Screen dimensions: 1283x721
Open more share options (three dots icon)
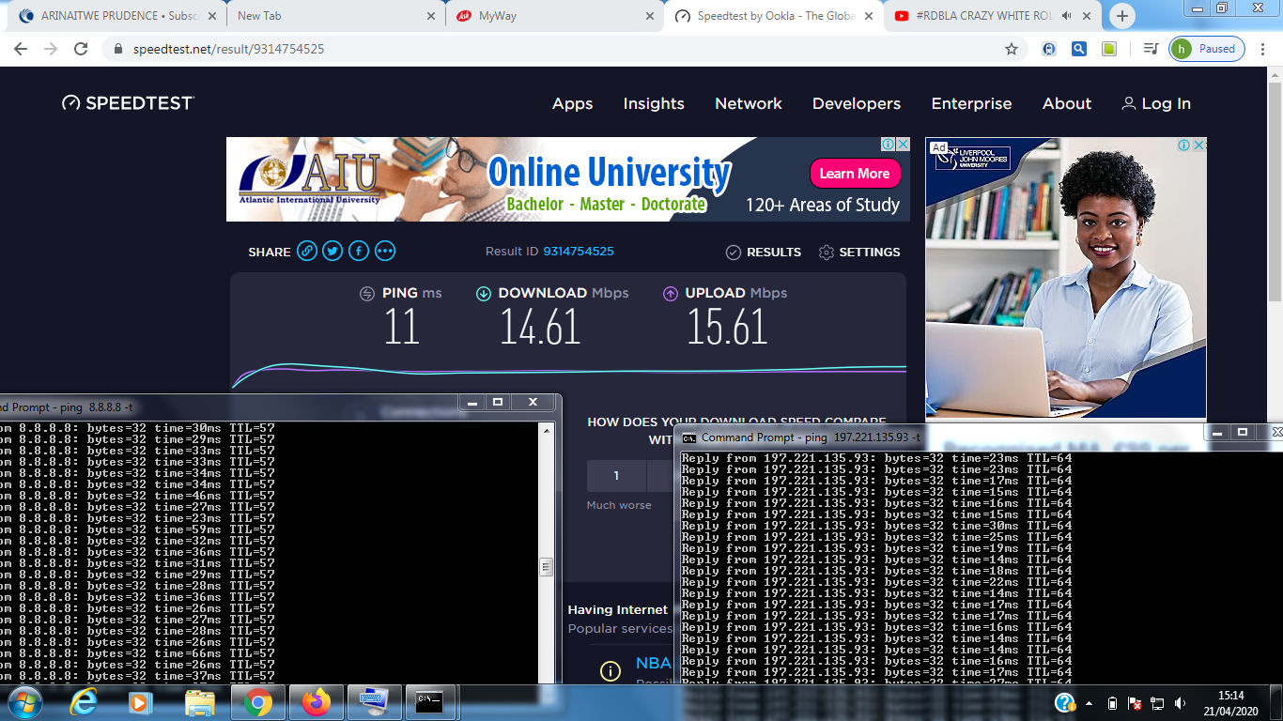[385, 252]
